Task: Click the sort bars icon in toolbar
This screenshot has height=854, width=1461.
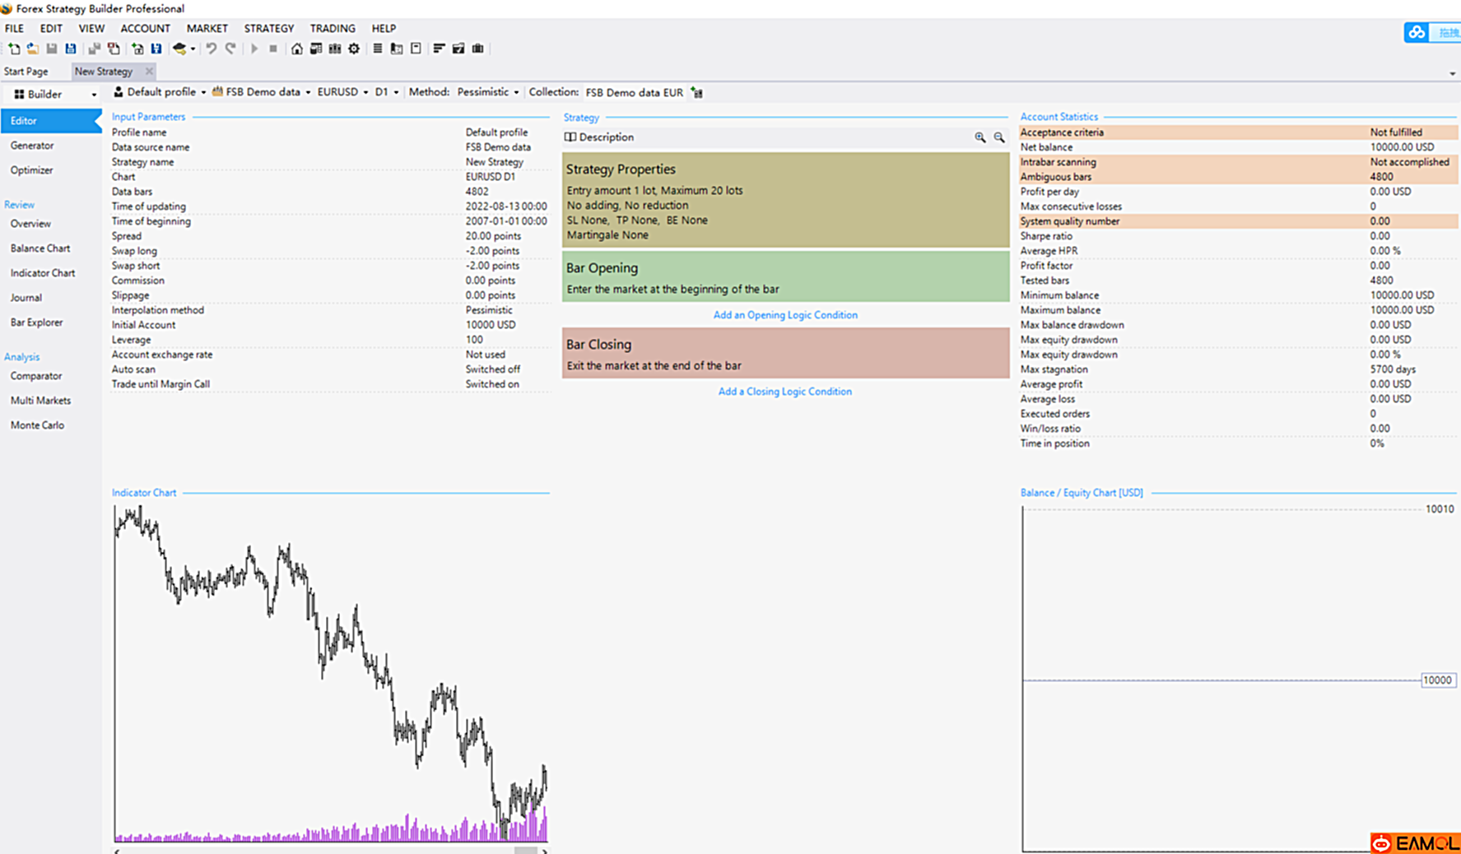Action: (439, 49)
